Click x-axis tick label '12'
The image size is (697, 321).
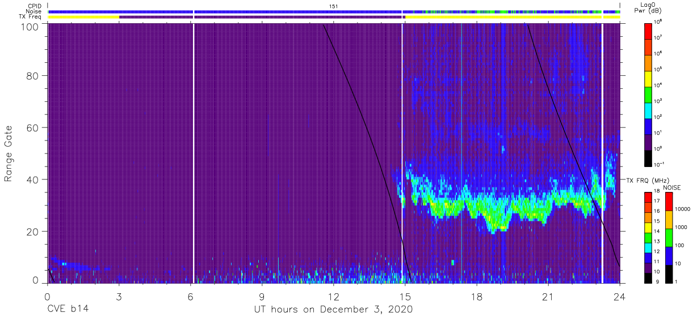click(333, 297)
